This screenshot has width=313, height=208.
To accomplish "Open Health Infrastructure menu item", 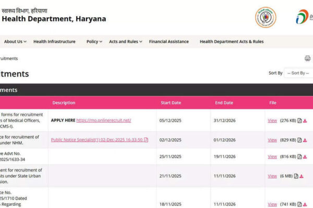I will click(54, 42).
